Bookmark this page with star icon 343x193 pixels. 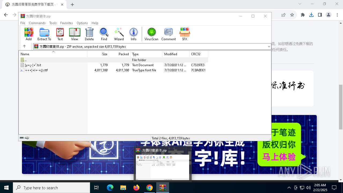(x=292, y=15)
